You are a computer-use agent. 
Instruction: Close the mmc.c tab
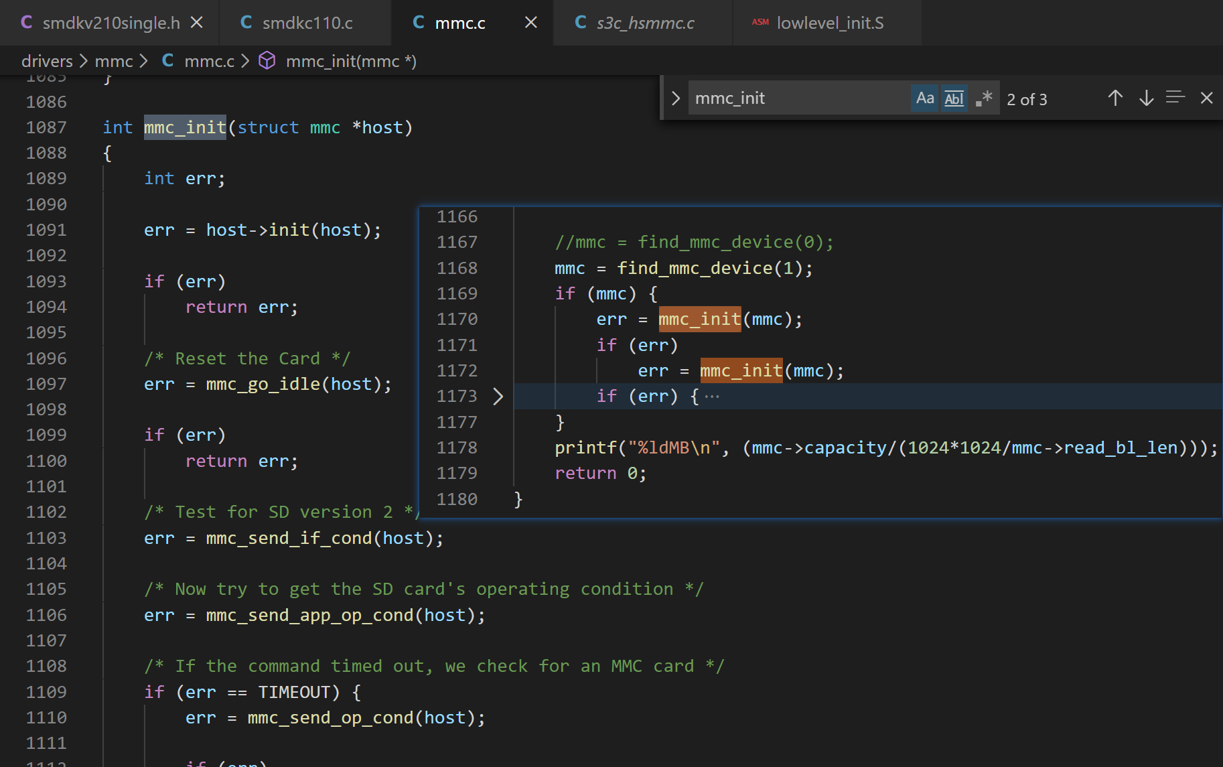coord(531,23)
